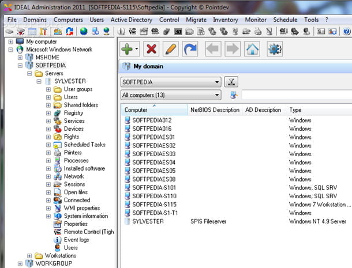Screen dimensions: 352x268
Task: Click the red X delete button
Action: click(152, 49)
